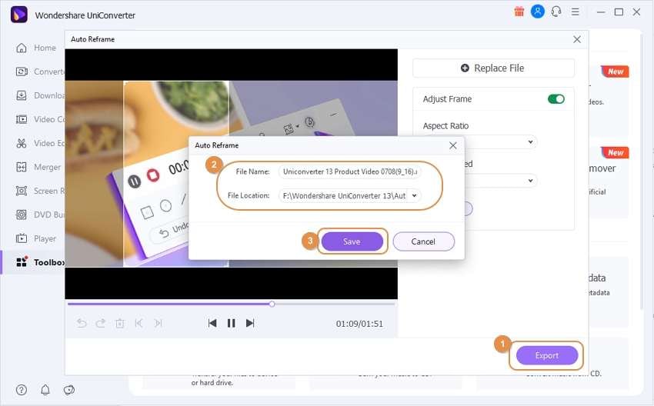Click the video preview reframe area

176,174
